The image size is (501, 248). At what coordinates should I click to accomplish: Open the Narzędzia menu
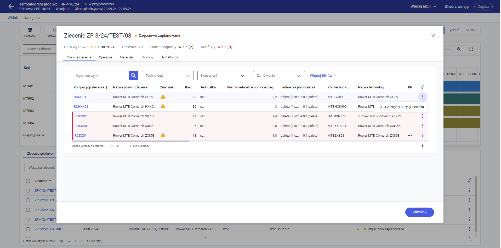(x=32, y=18)
